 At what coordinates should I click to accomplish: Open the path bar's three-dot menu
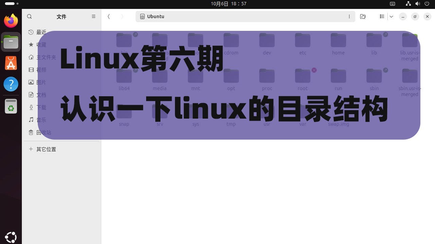pos(349,17)
